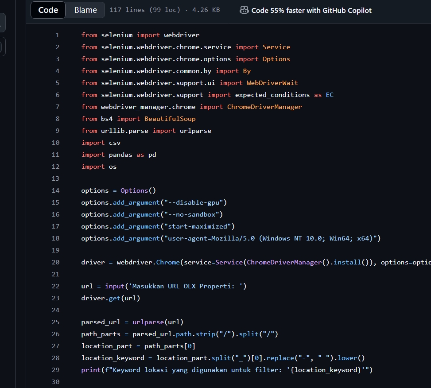
Task: Click 'import pandas as pd' line
Action: click(119, 155)
